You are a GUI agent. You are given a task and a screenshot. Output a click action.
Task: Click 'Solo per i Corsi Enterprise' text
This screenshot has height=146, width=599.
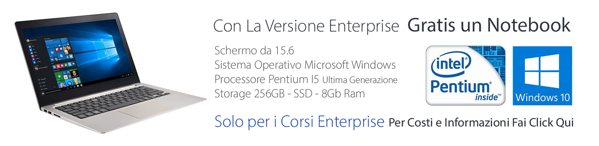(299, 122)
